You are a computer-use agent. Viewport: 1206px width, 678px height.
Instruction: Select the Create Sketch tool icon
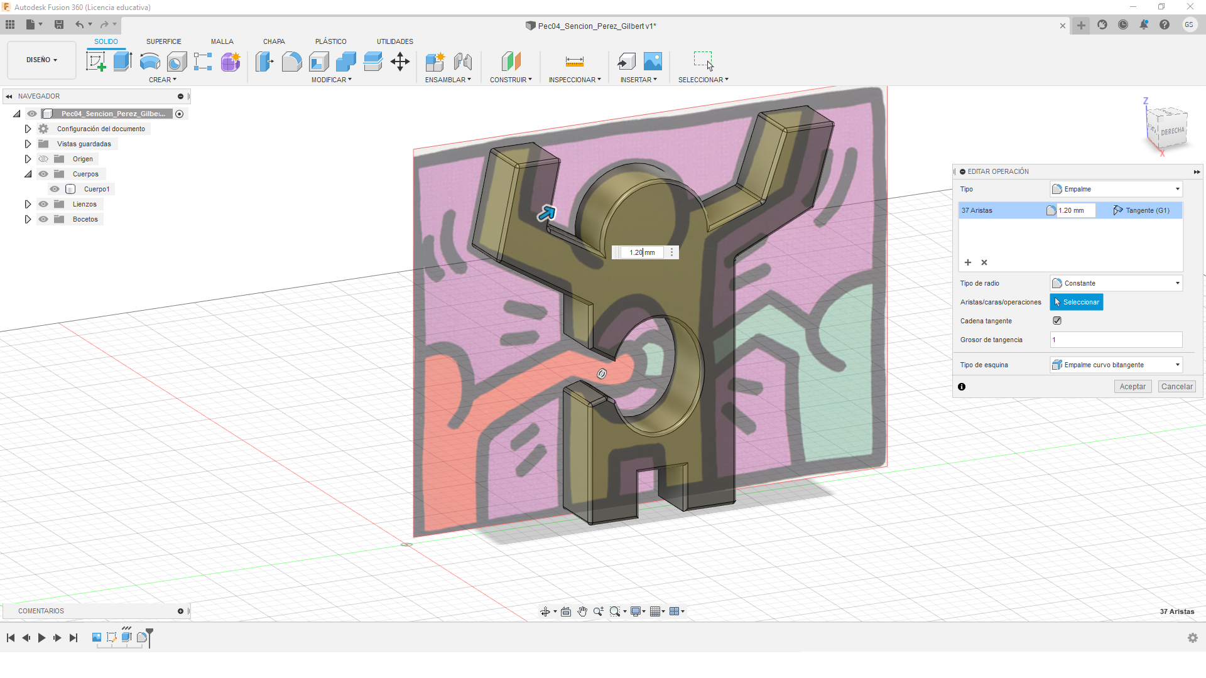pos(95,62)
